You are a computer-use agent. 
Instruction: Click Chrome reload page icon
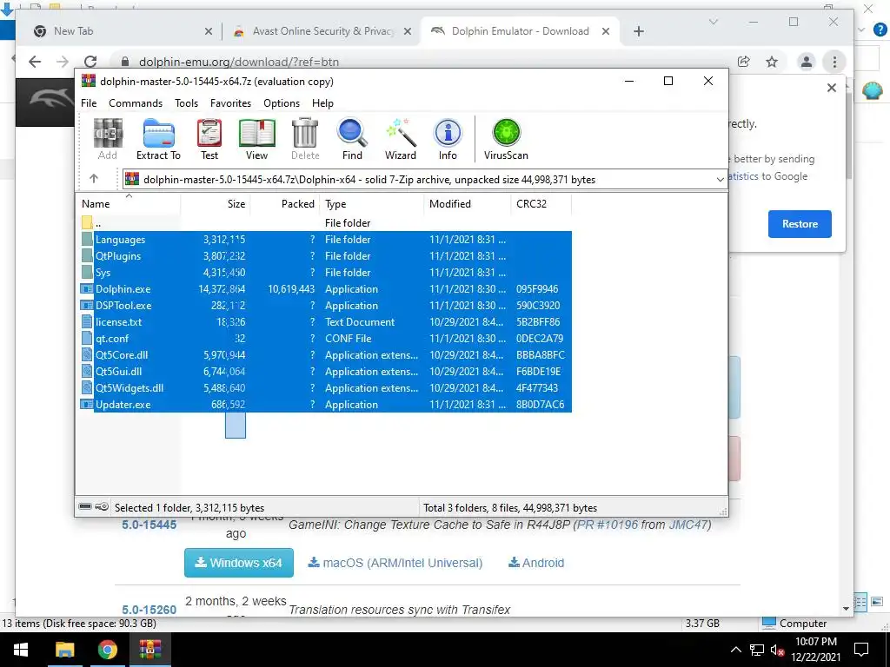tap(90, 62)
